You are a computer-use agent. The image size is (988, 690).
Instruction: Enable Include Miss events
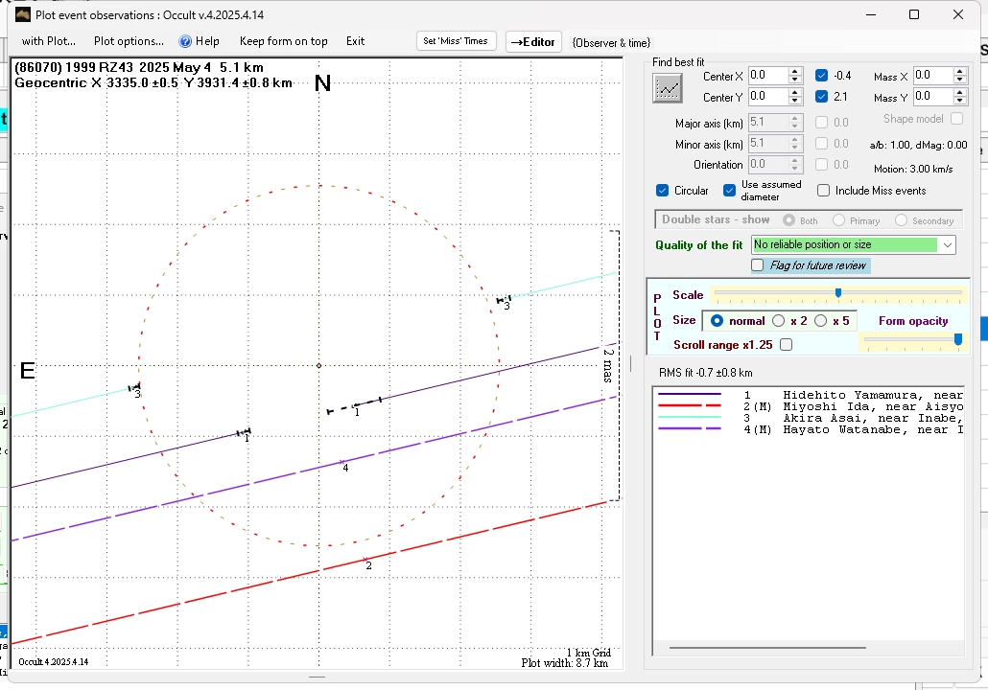(x=824, y=191)
